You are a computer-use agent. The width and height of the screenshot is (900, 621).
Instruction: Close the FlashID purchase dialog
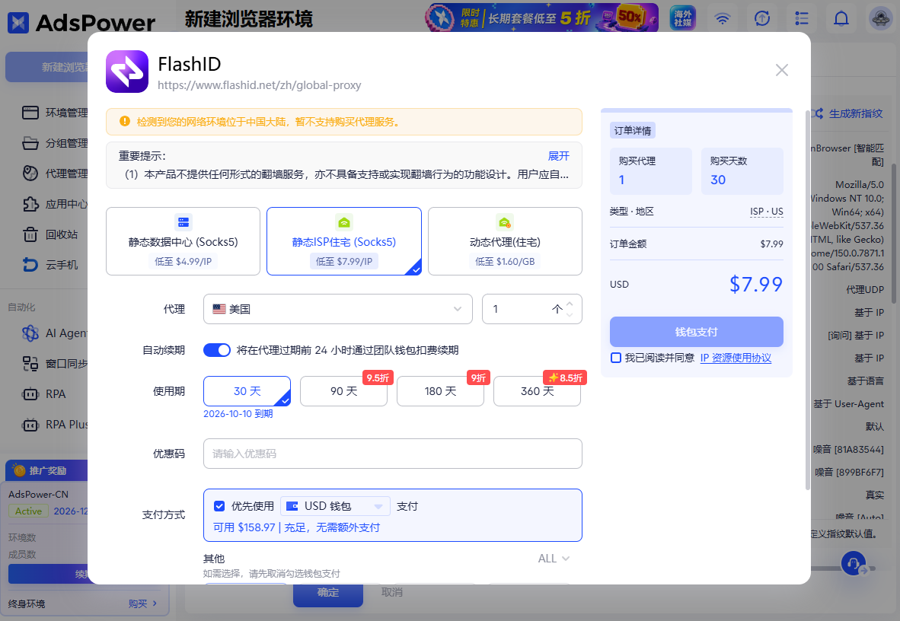click(x=781, y=70)
